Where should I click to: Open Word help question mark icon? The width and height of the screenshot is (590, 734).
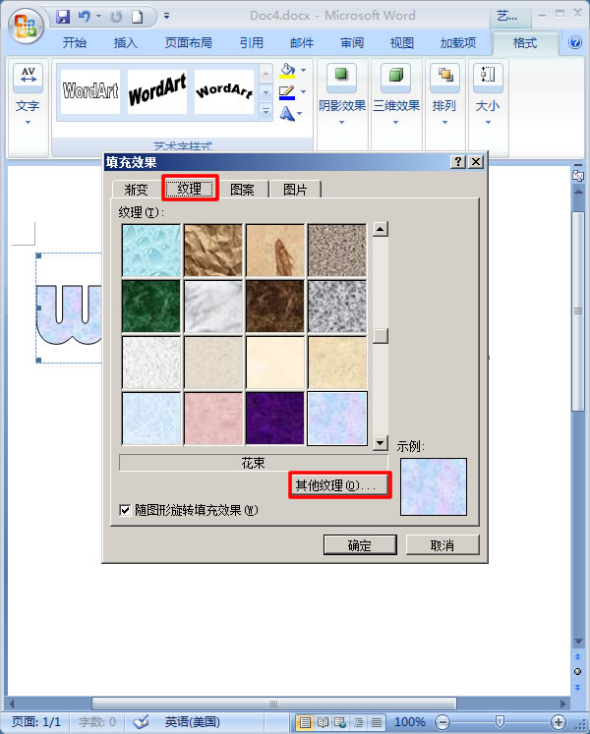click(x=575, y=42)
